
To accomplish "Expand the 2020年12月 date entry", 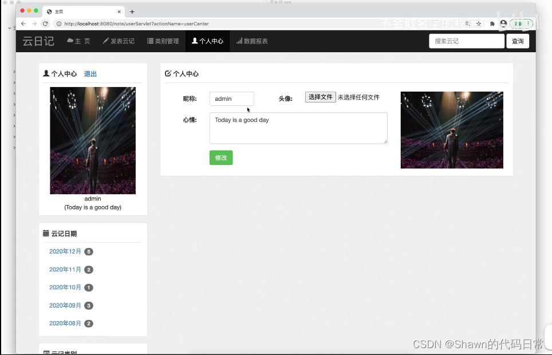I will (65, 251).
